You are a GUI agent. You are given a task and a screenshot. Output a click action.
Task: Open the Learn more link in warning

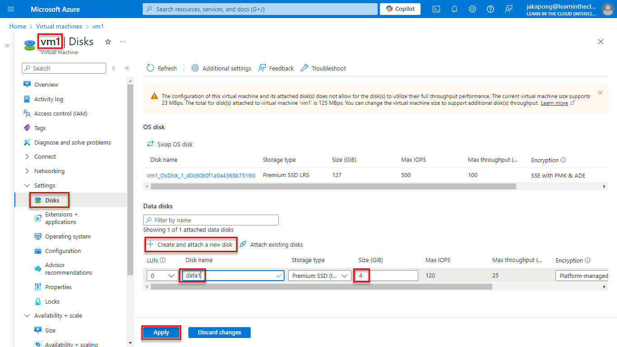554,103
